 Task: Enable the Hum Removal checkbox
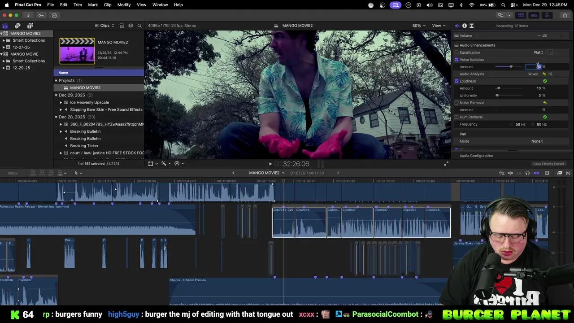[457, 117]
